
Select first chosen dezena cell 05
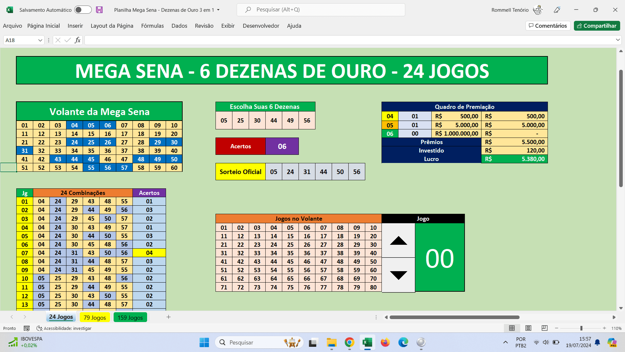coord(224,120)
